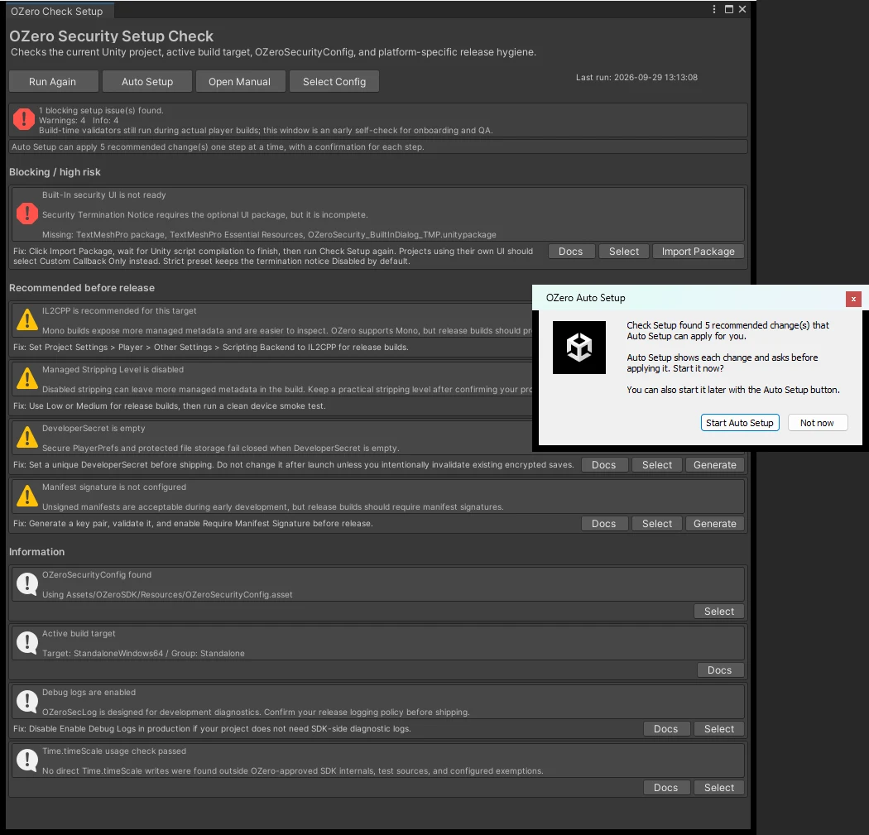This screenshot has height=835, width=869.
Task: Click Select for OZeroSecurityConfig found
Action: [719, 612]
